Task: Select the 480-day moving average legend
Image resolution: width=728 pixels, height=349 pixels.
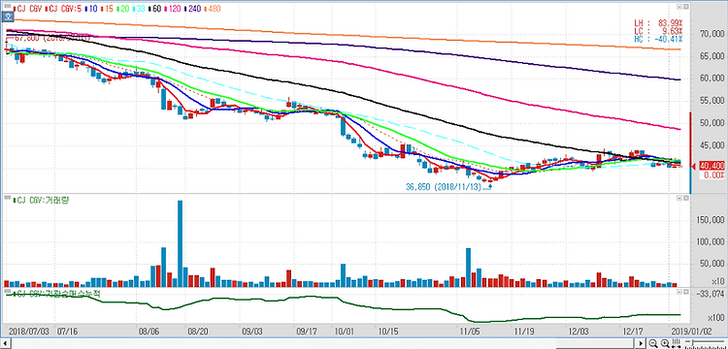Action: (x=212, y=9)
